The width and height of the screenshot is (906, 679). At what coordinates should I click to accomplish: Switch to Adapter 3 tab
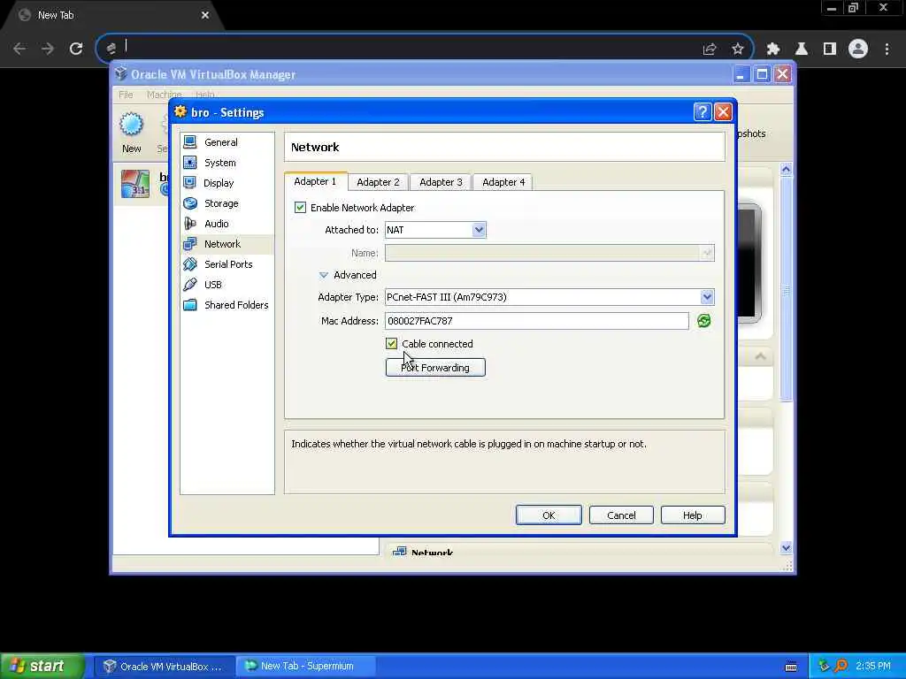441,182
